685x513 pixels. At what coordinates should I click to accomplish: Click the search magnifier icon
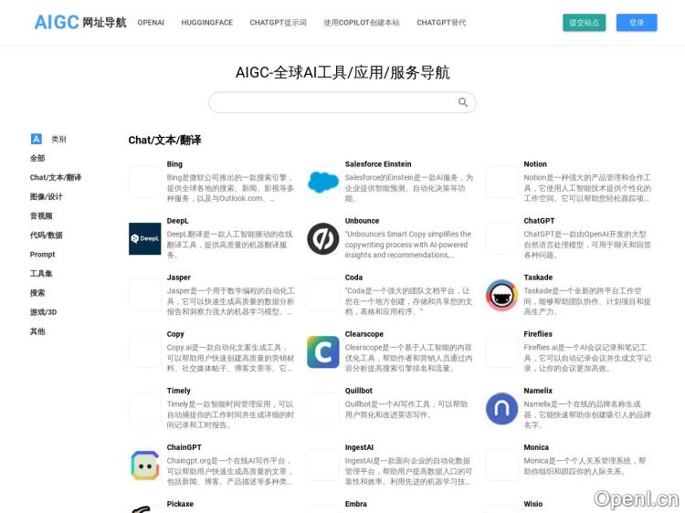click(463, 102)
